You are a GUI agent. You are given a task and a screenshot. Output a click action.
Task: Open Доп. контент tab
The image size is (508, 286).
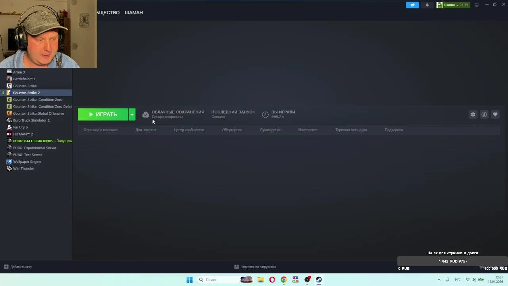coord(146,130)
